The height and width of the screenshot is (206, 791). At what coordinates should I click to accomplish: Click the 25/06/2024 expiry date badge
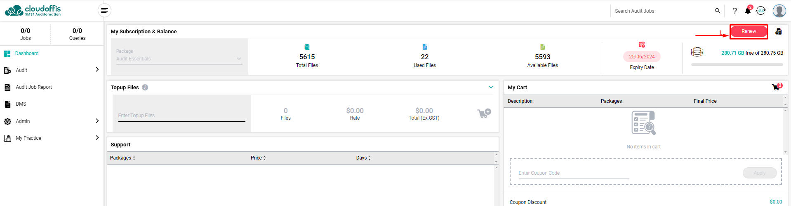(642, 57)
